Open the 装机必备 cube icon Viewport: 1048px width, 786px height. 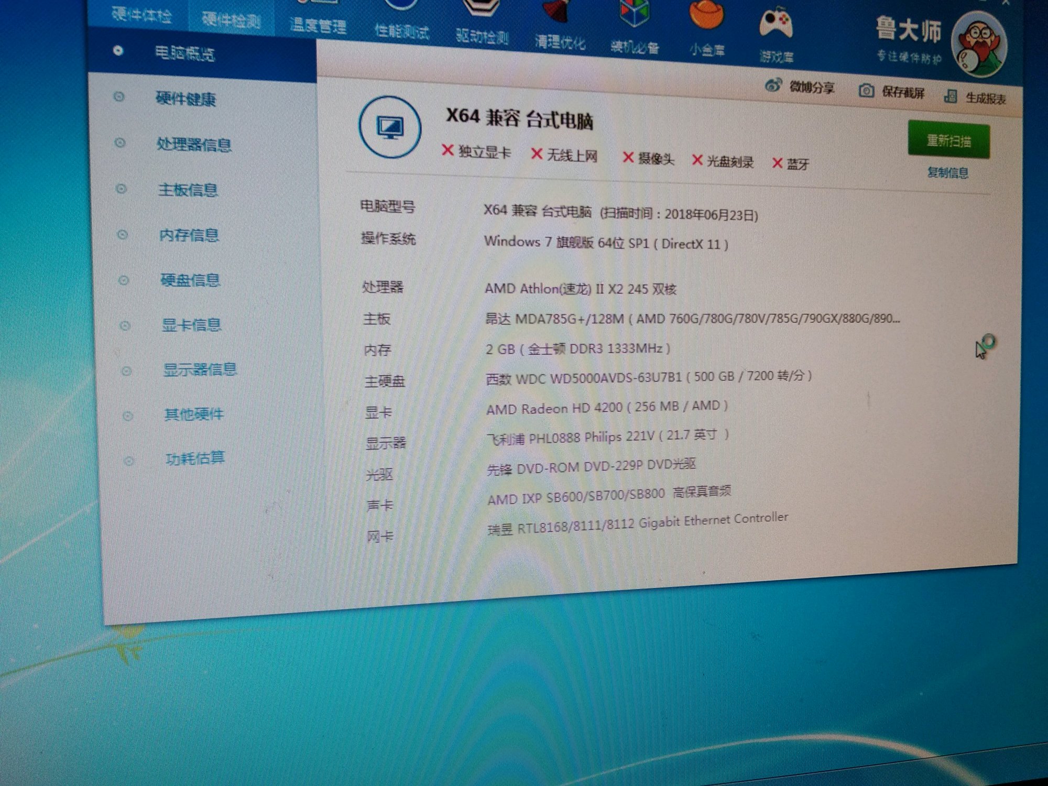pyautogui.click(x=634, y=13)
